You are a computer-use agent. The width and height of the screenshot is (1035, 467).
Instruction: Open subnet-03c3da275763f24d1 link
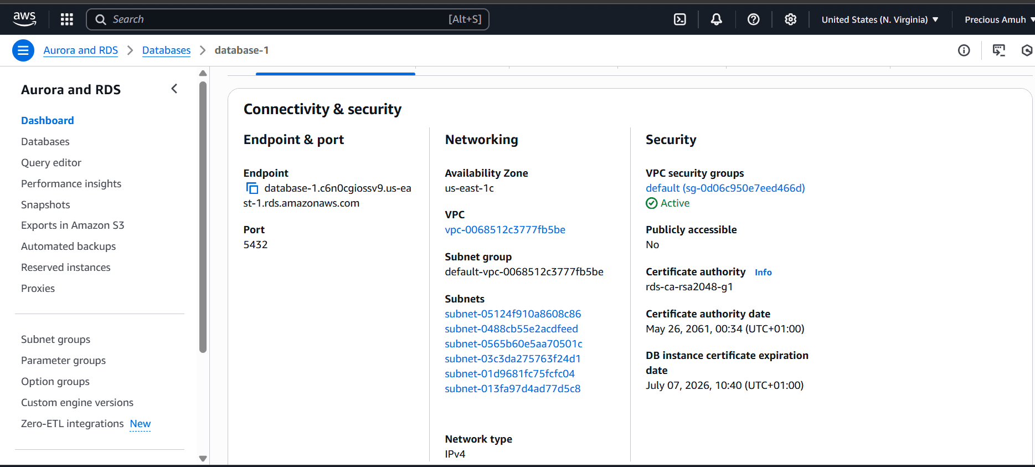tap(513, 359)
